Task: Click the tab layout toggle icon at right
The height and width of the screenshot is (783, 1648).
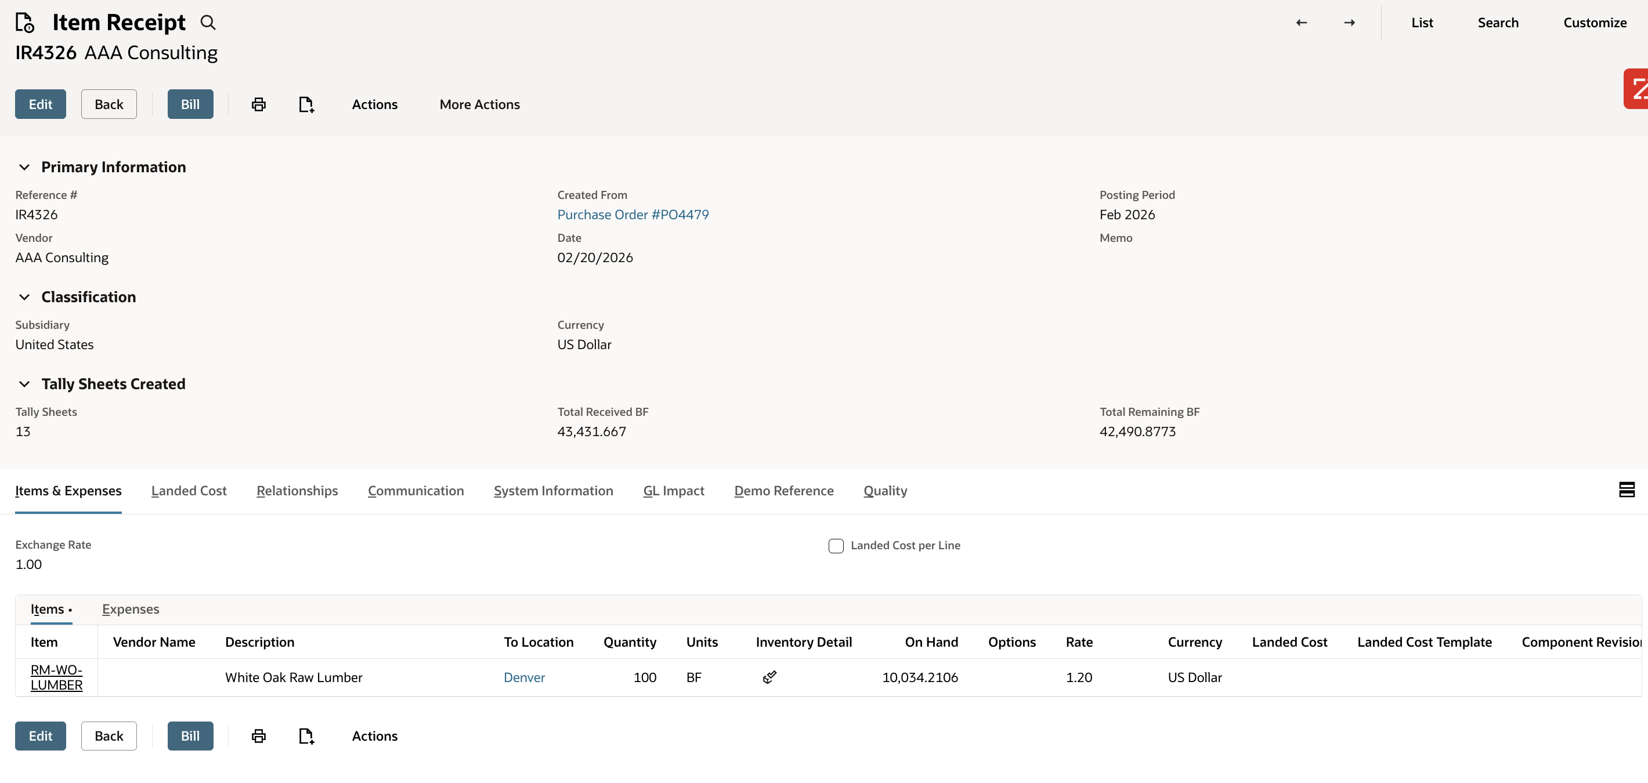Action: 1627,490
